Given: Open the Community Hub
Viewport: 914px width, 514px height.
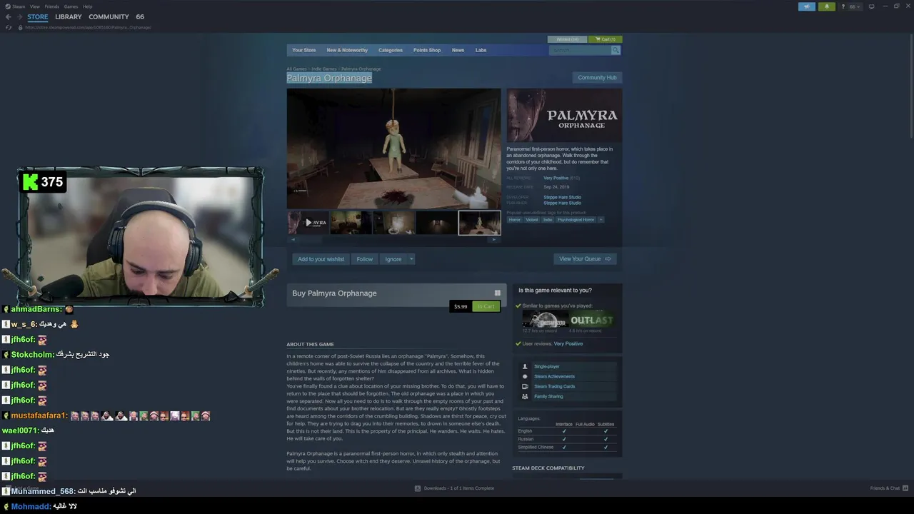Looking at the screenshot, I should (x=597, y=77).
